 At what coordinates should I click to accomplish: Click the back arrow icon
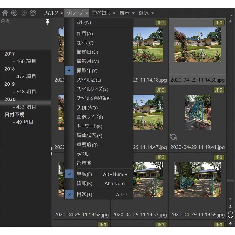click(x=14, y=13)
